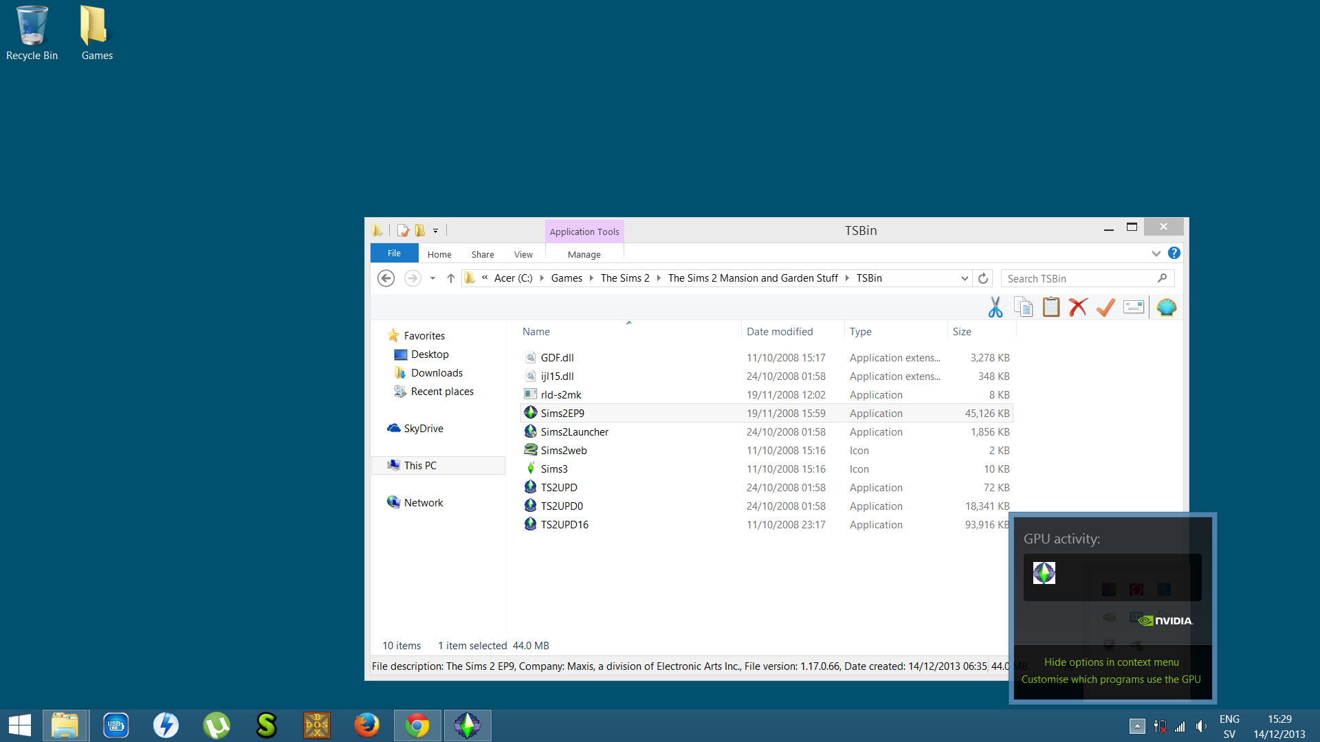Open recent locations dropdown arrow

tap(432, 278)
